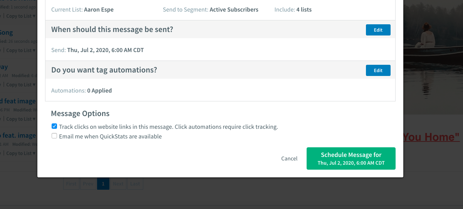Go to the First page in pagination
The image size is (463, 209).
click(71, 184)
